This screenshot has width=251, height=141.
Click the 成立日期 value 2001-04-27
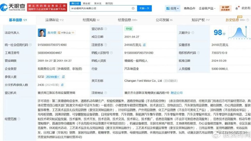(132, 37)
